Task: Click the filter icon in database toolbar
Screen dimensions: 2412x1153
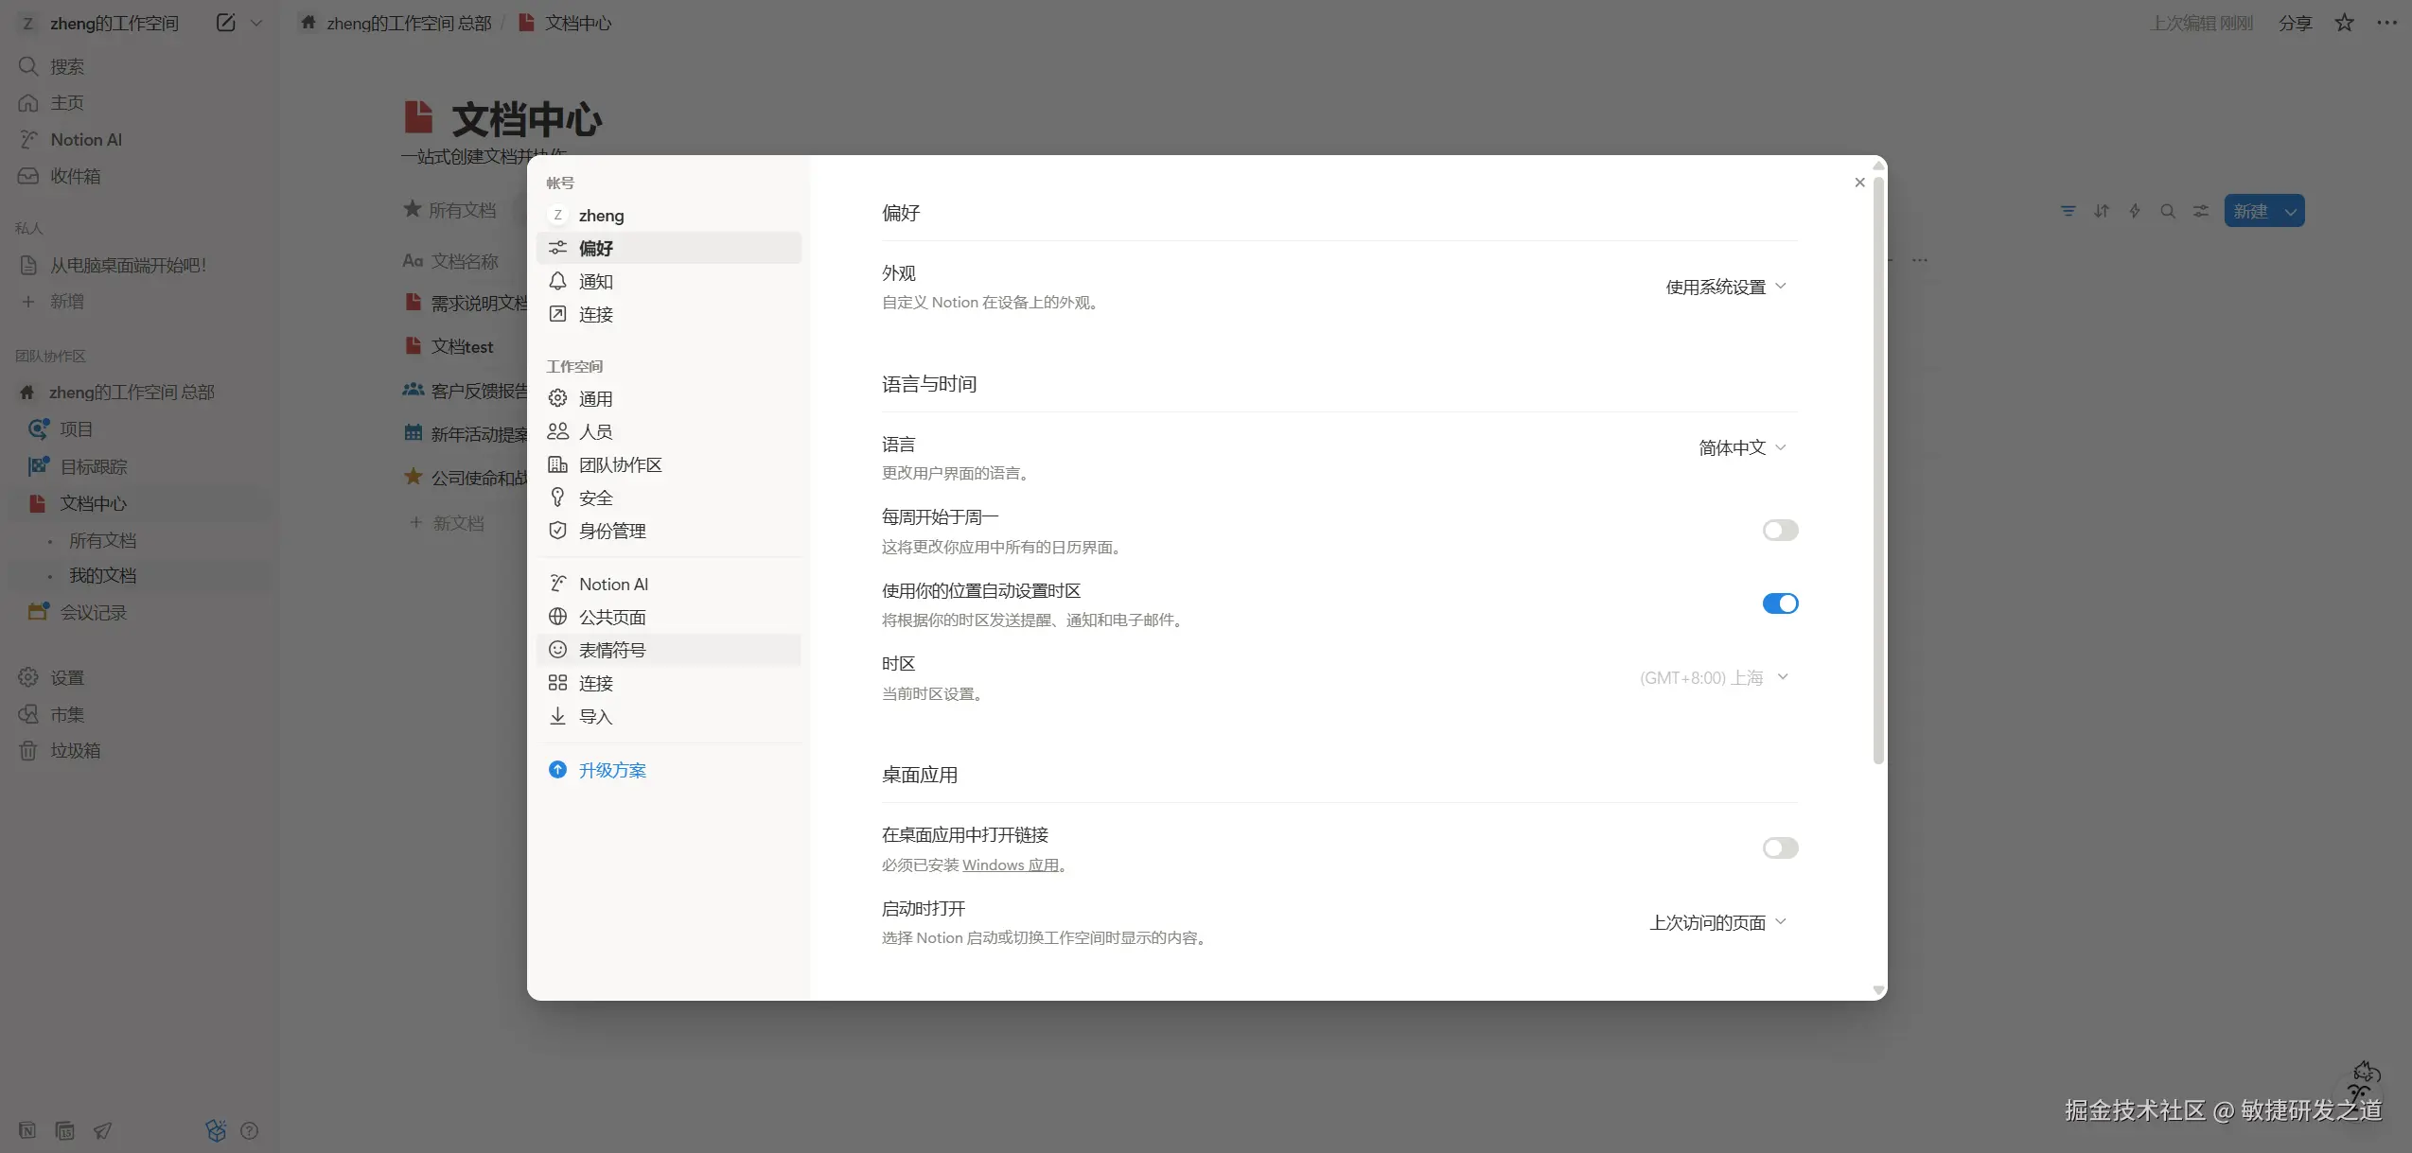Action: tap(2068, 211)
